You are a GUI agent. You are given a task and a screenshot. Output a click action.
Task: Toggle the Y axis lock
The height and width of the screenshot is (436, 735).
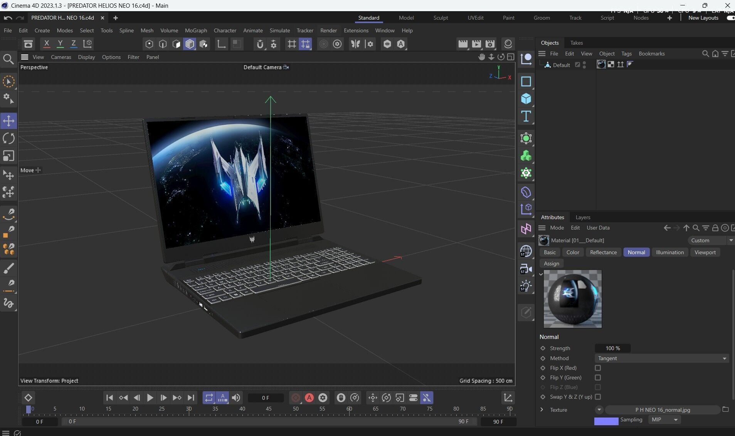click(x=60, y=44)
